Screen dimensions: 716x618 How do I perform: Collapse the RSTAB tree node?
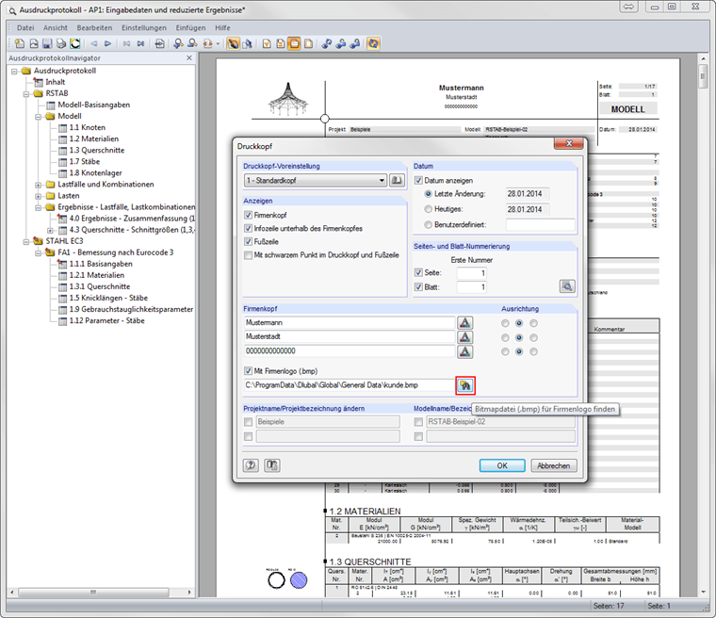click(26, 93)
